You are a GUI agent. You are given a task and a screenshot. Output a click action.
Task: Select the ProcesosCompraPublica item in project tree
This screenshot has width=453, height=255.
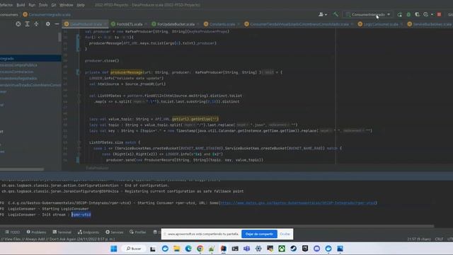tap(18, 65)
